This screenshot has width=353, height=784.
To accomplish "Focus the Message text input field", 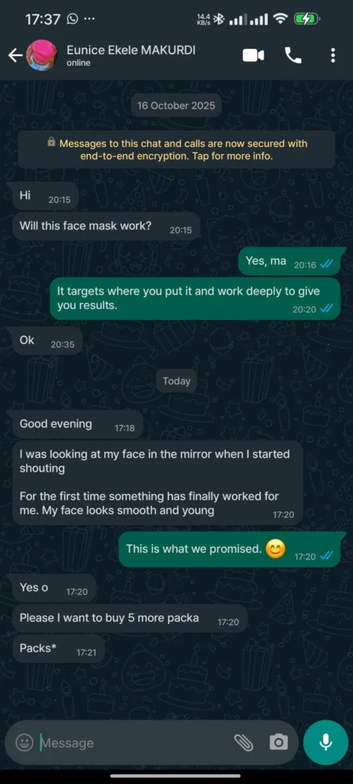I will pyautogui.click(x=135, y=743).
